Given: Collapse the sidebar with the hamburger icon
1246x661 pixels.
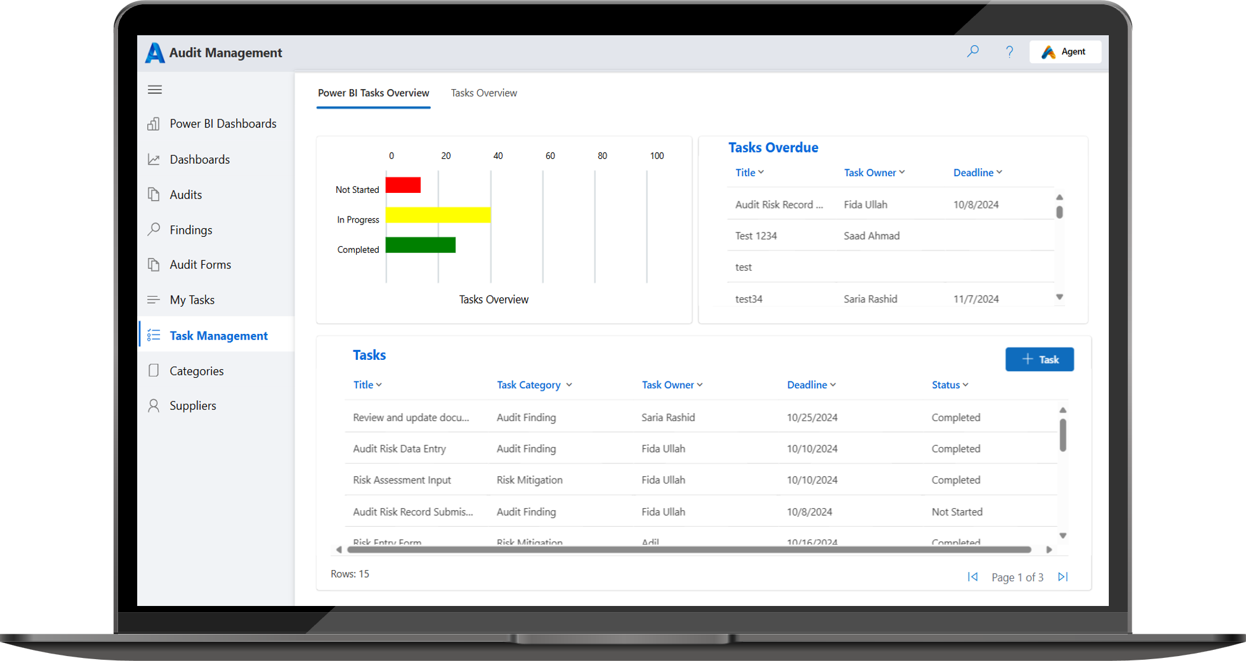Looking at the screenshot, I should 155,89.
